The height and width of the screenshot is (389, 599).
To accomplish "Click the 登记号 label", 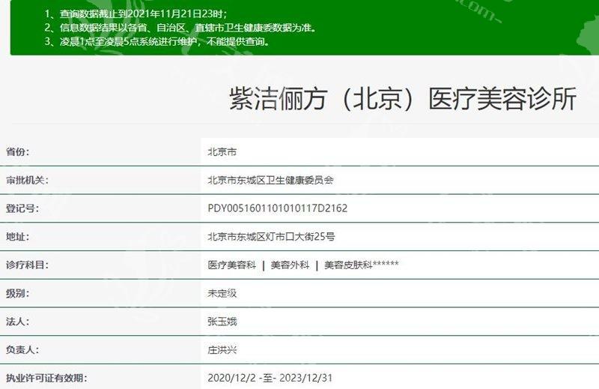I will pyautogui.click(x=22, y=208).
